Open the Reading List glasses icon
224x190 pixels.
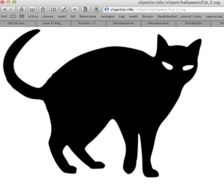[x=4, y=16]
